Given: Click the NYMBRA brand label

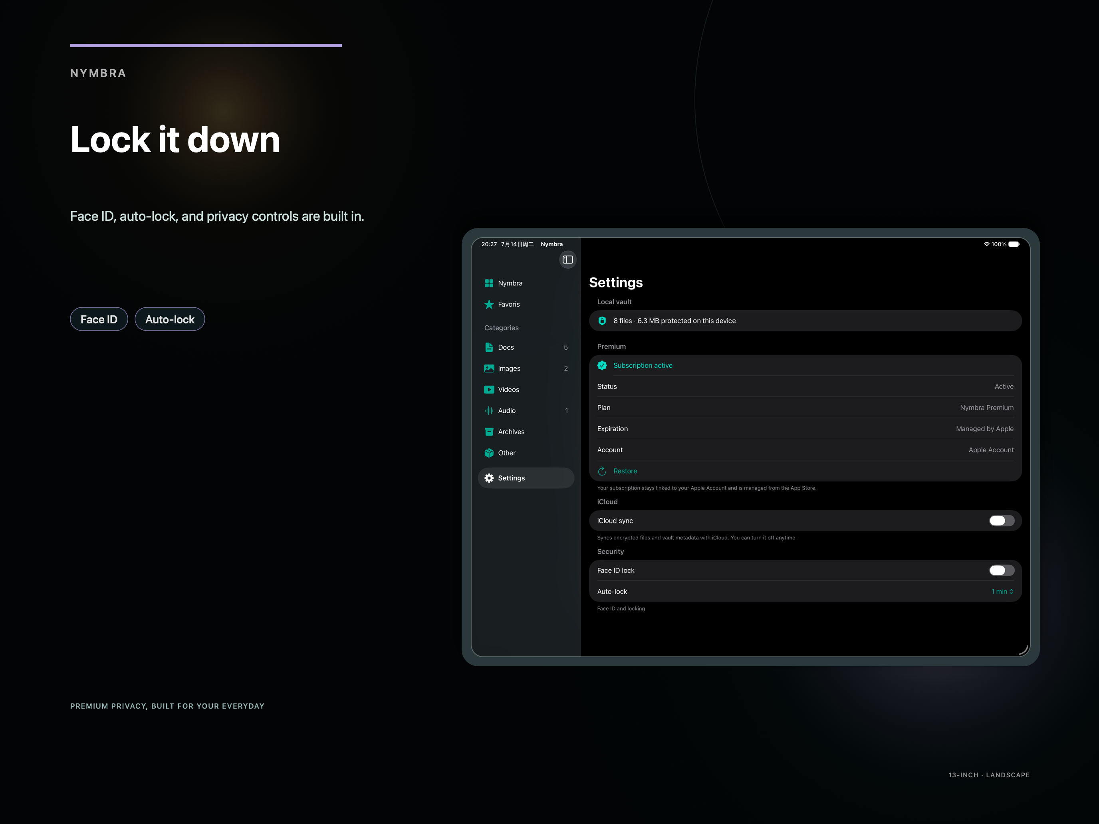Looking at the screenshot, I should (x=98, y=73).
